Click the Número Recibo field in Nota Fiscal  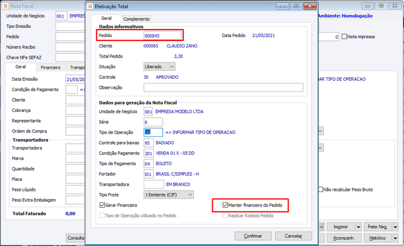71,47
